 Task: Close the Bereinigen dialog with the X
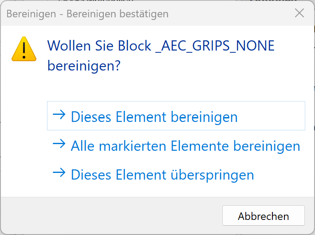point(299,13)
